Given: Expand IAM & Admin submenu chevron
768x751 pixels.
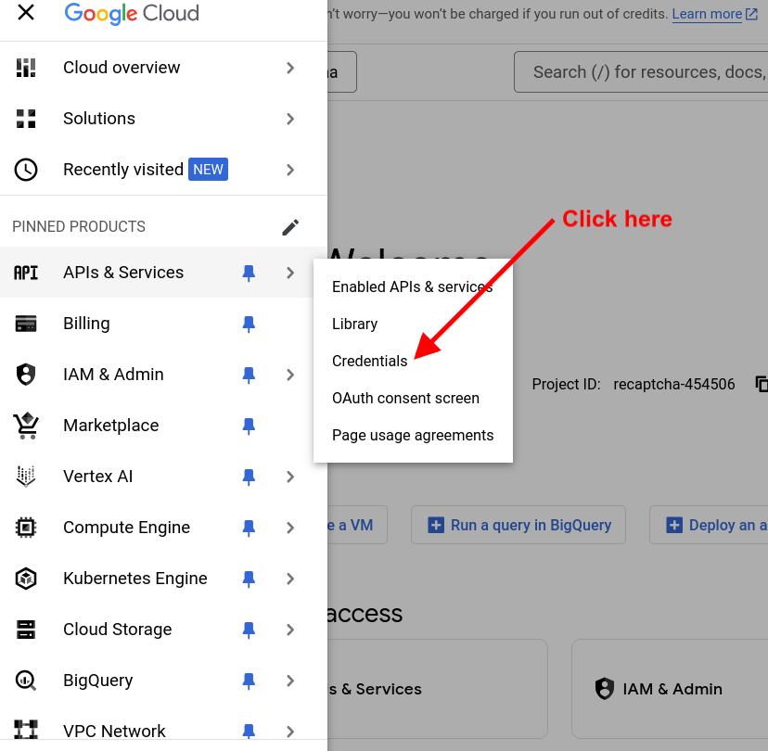Looking at the screenshot, I should tap(290, 375).
